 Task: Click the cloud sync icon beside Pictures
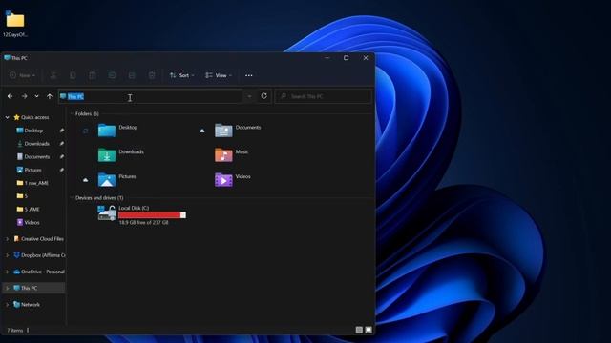(85, 180)
